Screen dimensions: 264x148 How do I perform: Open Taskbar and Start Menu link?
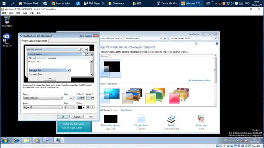(73, 124)
